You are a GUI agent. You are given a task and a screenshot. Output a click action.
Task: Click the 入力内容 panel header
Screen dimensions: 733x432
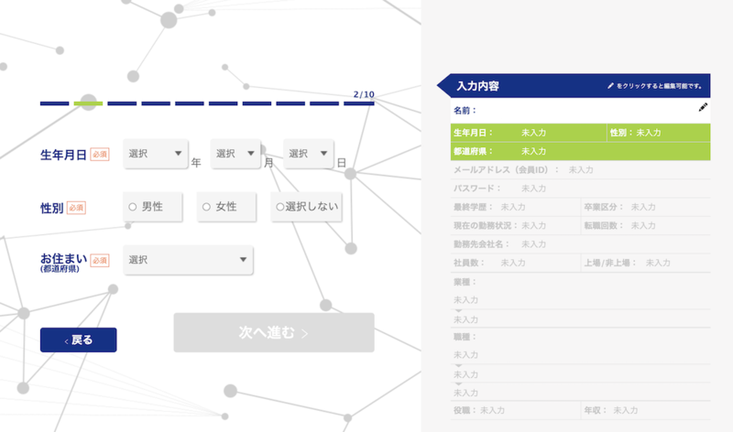point(574,86)
